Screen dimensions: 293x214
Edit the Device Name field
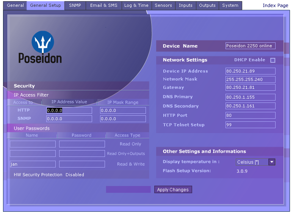pyautogui.click(x=251, y=46)
